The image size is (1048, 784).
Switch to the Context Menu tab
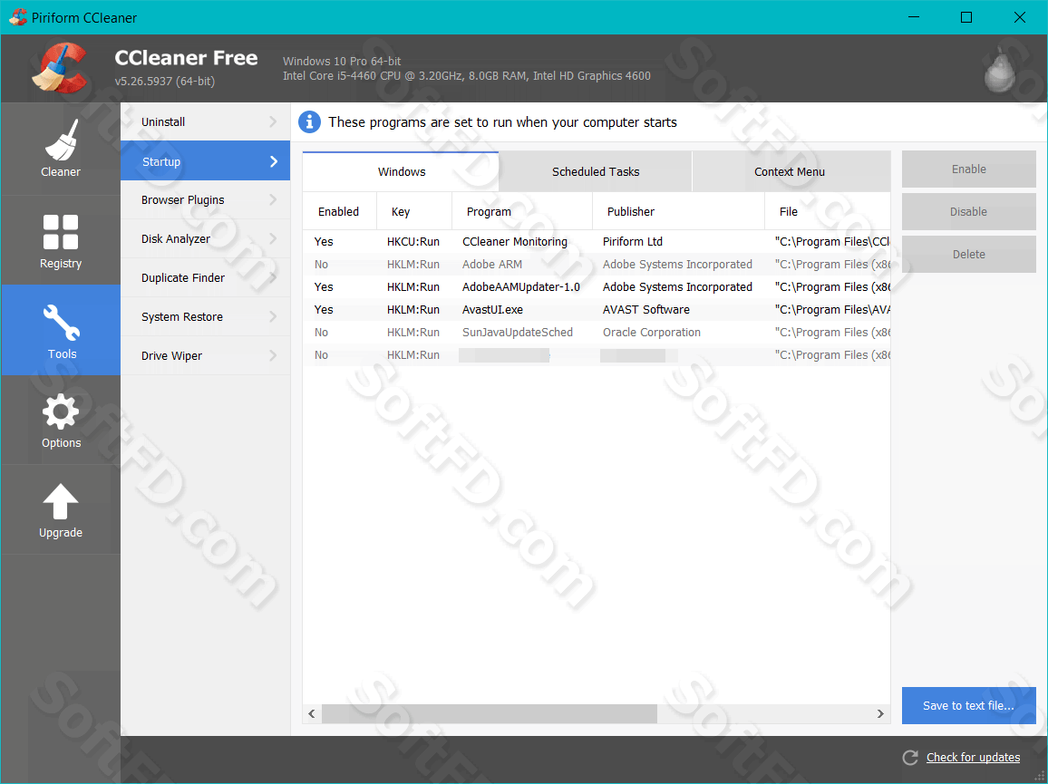tap(790, 172)
